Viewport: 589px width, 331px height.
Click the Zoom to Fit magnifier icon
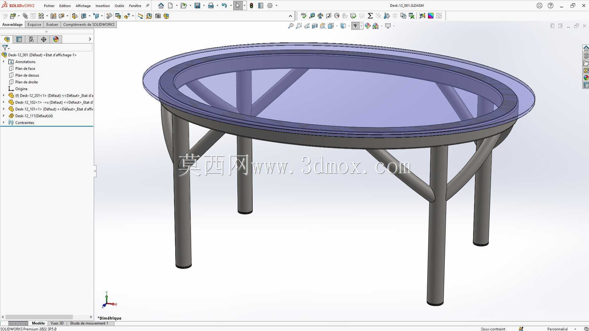pos(291,26)
